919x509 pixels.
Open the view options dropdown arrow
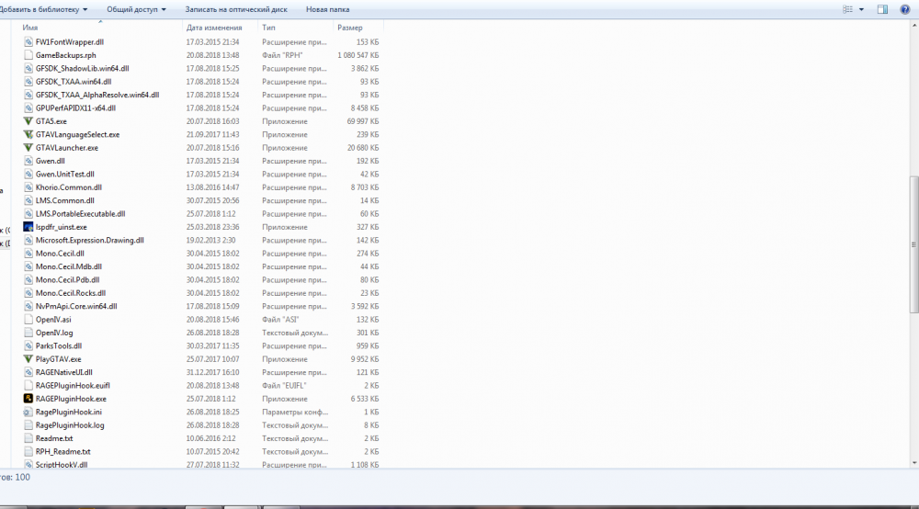click(x=862, y=9)
